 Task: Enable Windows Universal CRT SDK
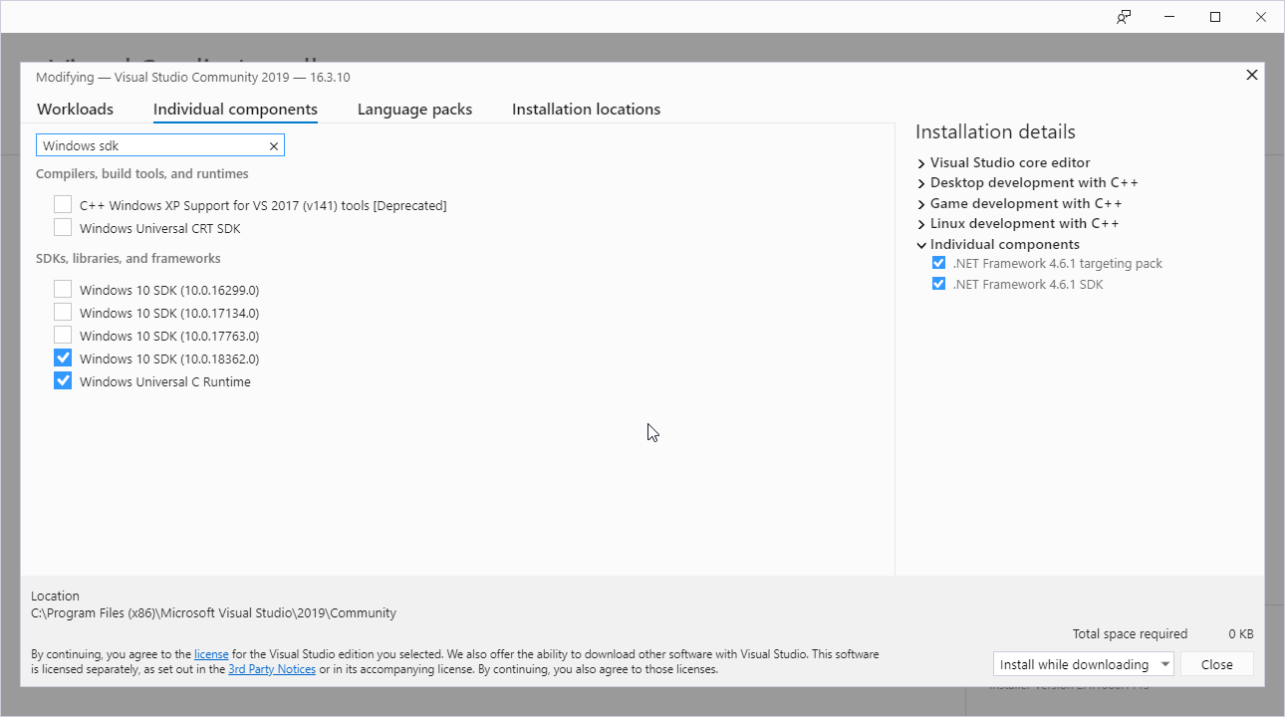click(x=63, y=227)
